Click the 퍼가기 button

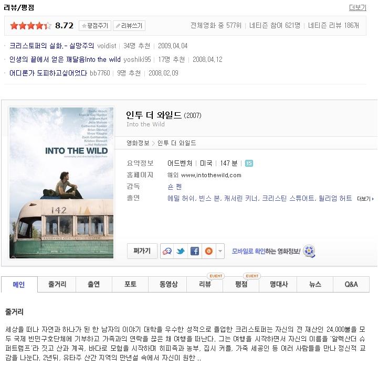click(142, 251)
